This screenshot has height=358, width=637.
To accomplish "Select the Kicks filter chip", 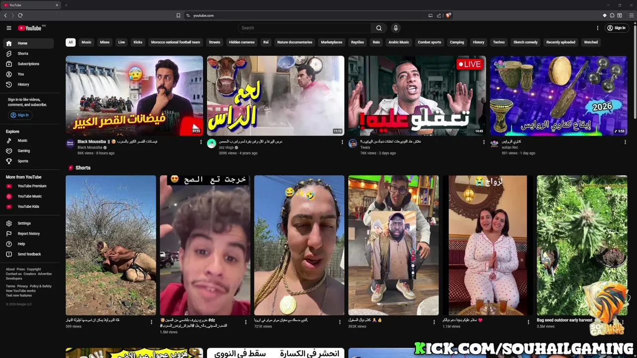I will click(x=138, y=42).
